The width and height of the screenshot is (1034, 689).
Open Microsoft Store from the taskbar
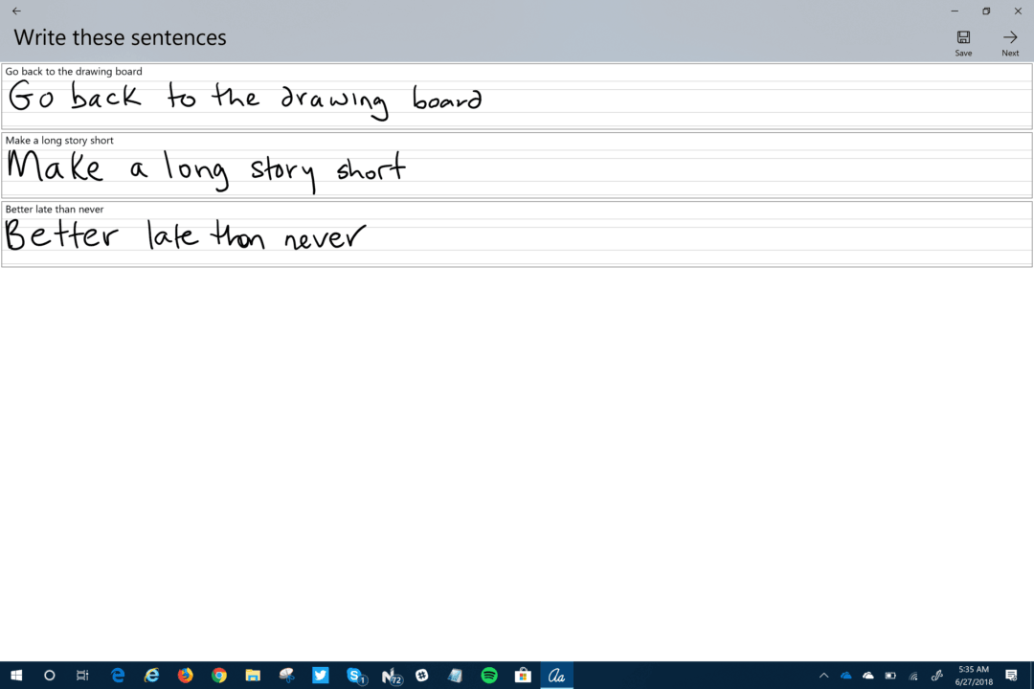(523, 675)
